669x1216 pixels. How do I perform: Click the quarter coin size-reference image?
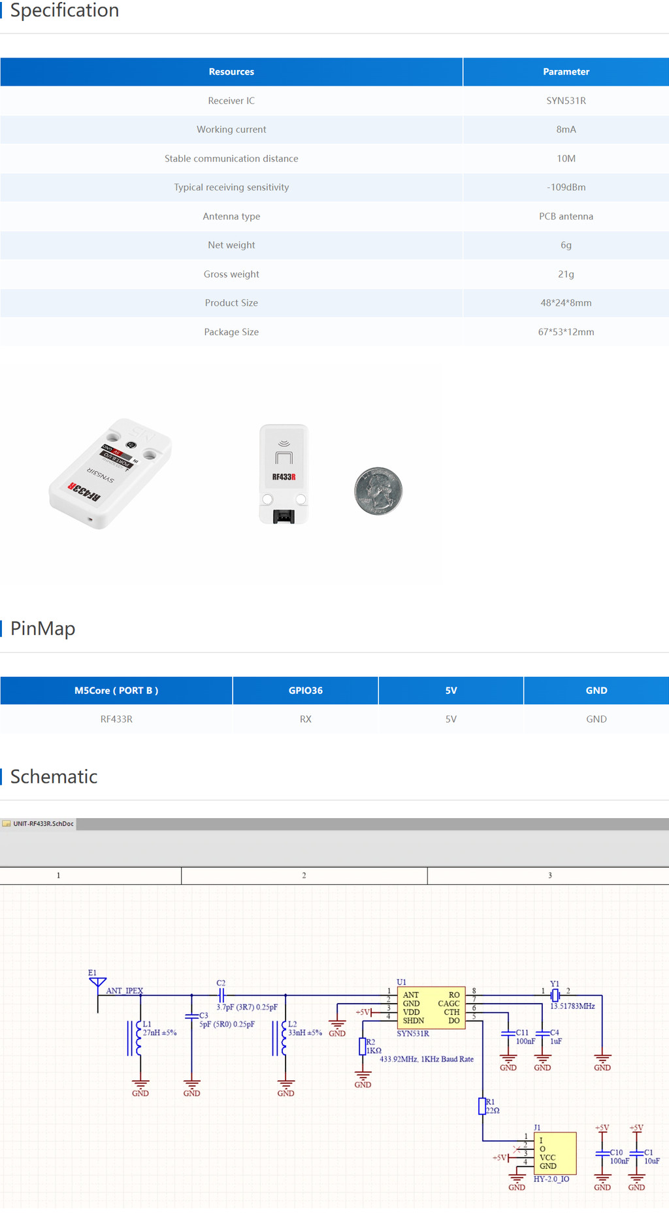pyautogui.click(x=378, y=491)
